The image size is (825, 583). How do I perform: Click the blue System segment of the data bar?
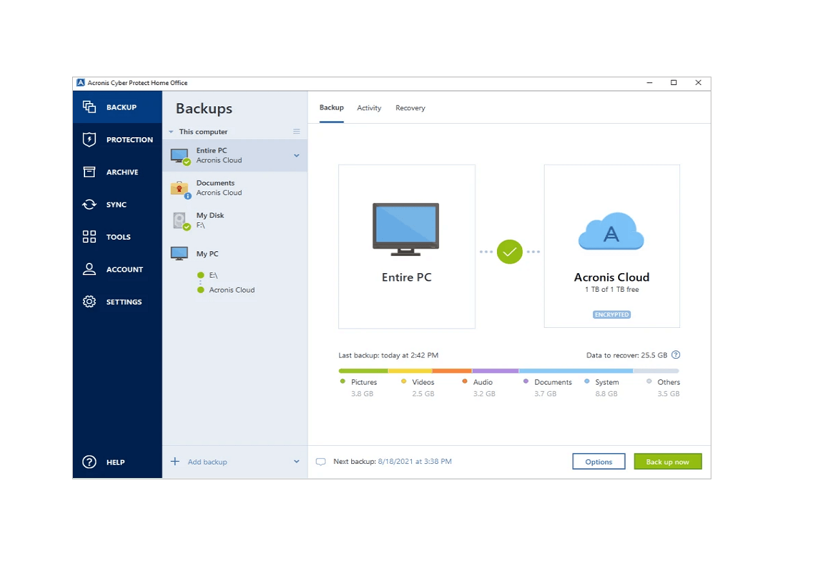(576, 371)
